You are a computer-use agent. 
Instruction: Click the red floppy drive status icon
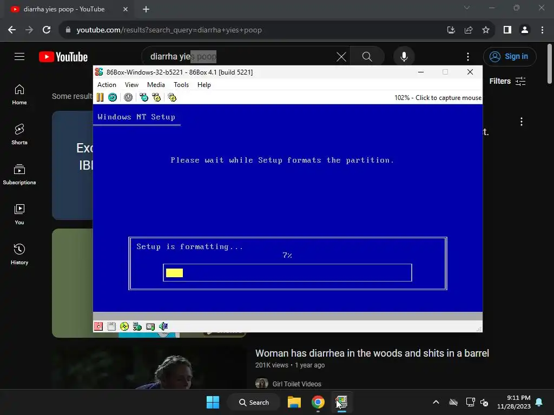[98, 326]
